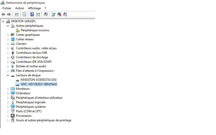Expand Entrées et sorties audio
The image size is (216, 135).
(8, 66)
